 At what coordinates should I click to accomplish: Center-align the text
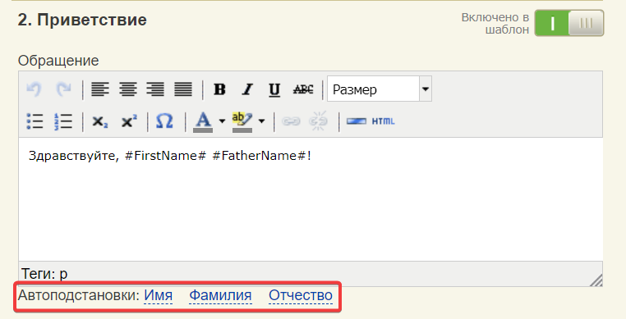click(128, 89)
